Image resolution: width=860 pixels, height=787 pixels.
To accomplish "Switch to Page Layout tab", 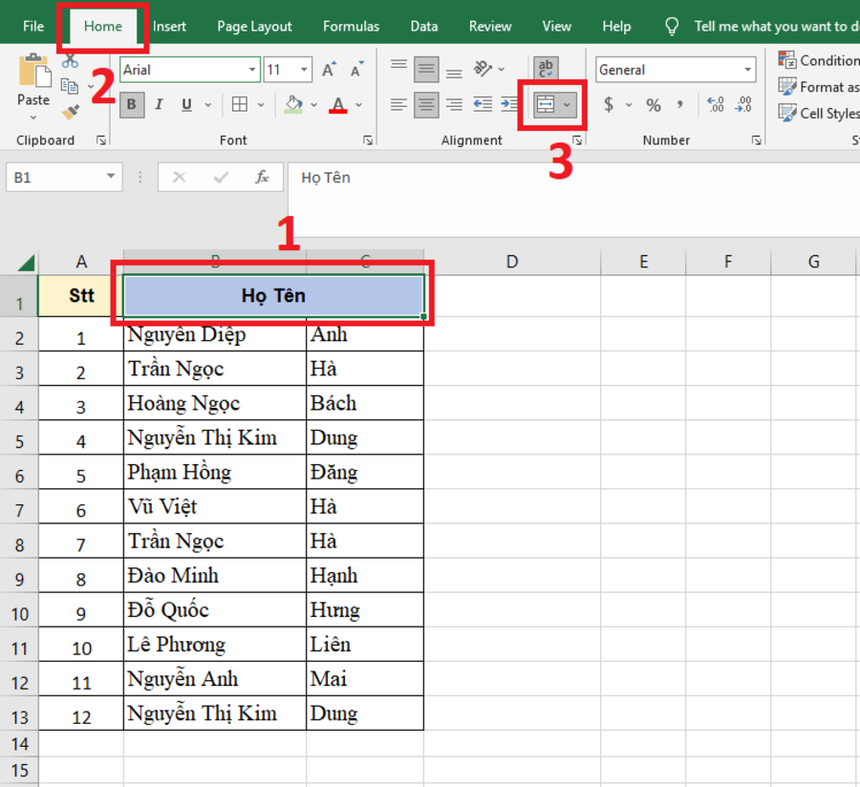I will (x=254, y=27).
